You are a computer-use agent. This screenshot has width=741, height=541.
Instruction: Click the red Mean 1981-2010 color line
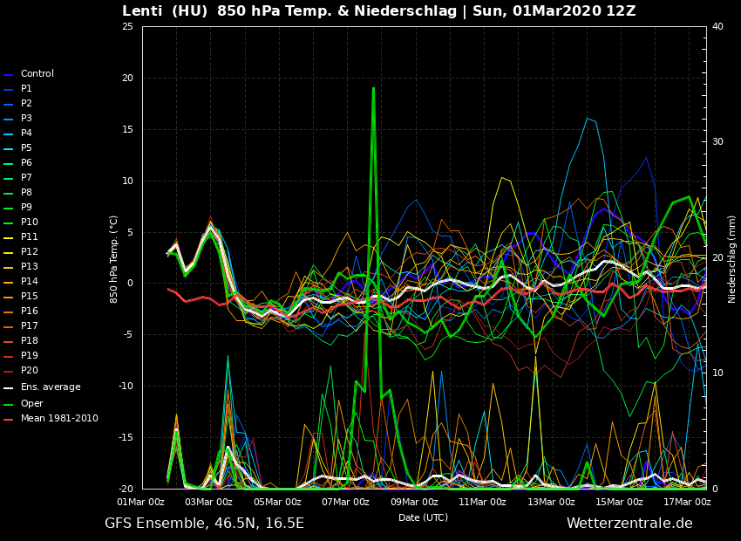point(9,420)
